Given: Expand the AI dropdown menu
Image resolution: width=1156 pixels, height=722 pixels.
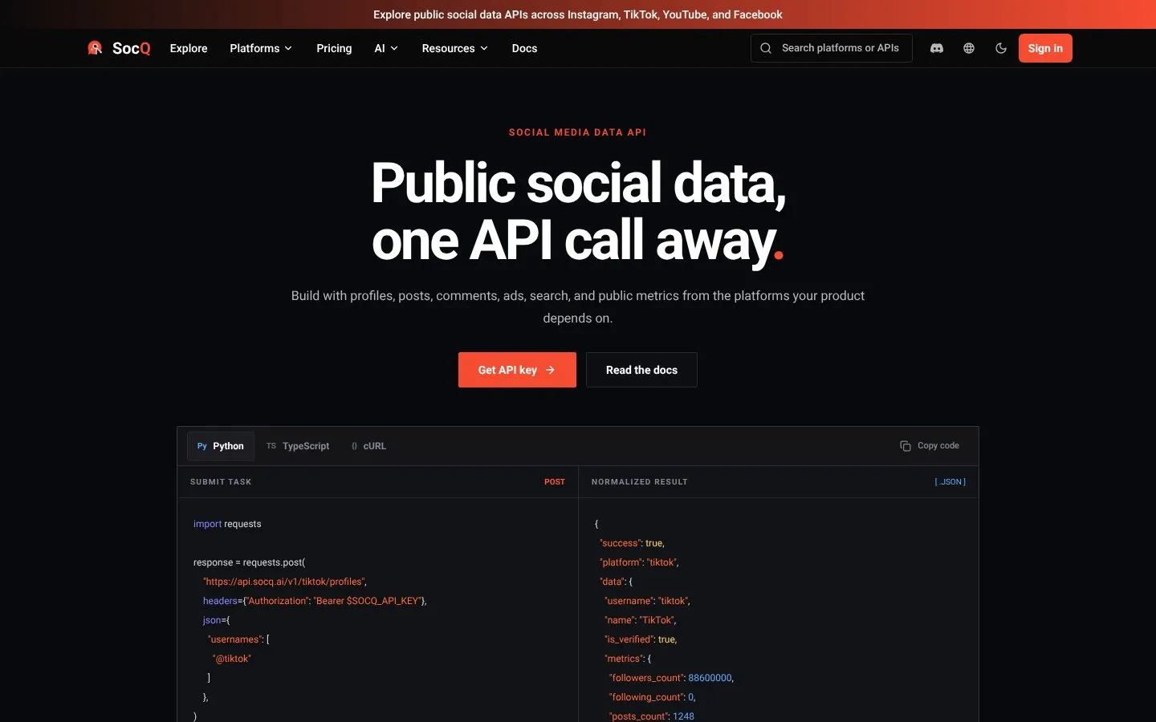Looking at the screenshot, I should [x=386, y=48].
